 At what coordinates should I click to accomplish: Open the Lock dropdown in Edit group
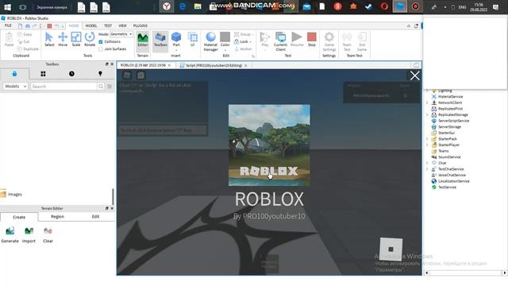pyautogui.click(x=250, y=42)
